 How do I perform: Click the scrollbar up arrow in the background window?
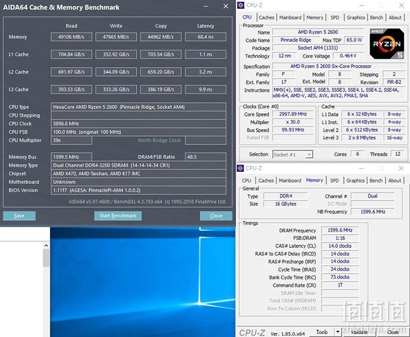(46, 246)
